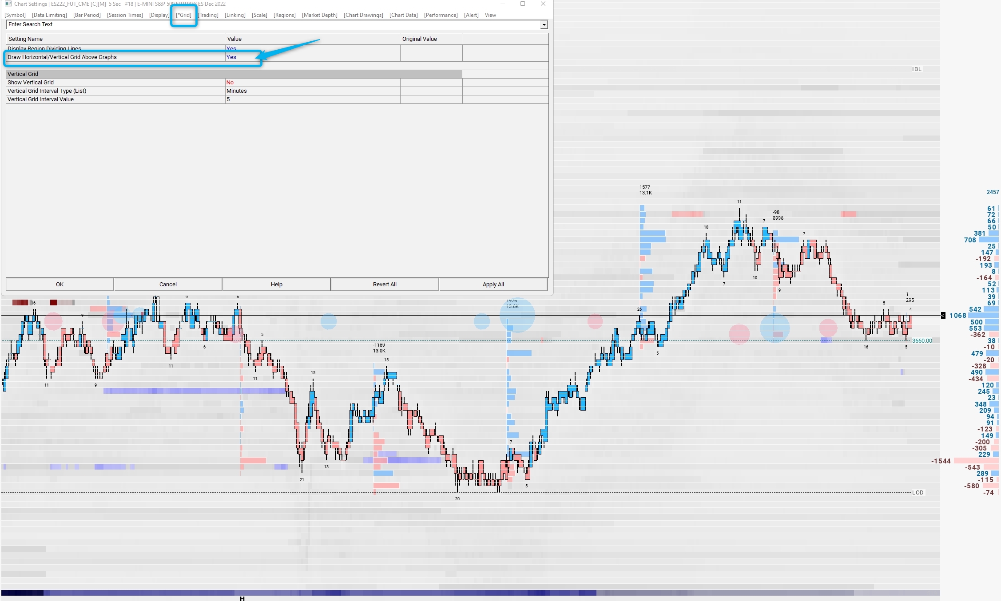Switch to the Grid settings tab
The height and width of the screenshot is (601, 1001).
point(184,15)
